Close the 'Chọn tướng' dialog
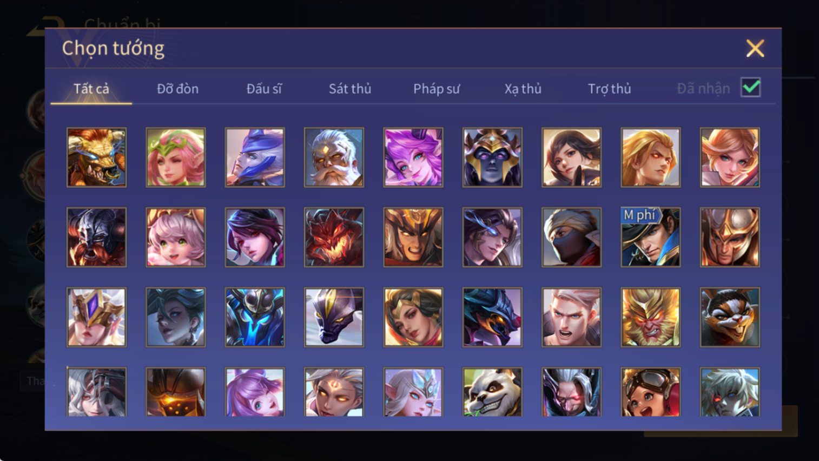This screenshot has height=461, width=819. click(755, 48)
